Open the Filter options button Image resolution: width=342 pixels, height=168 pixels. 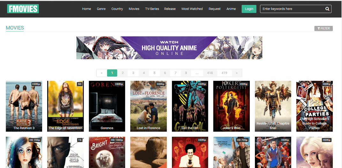point(323,29)
